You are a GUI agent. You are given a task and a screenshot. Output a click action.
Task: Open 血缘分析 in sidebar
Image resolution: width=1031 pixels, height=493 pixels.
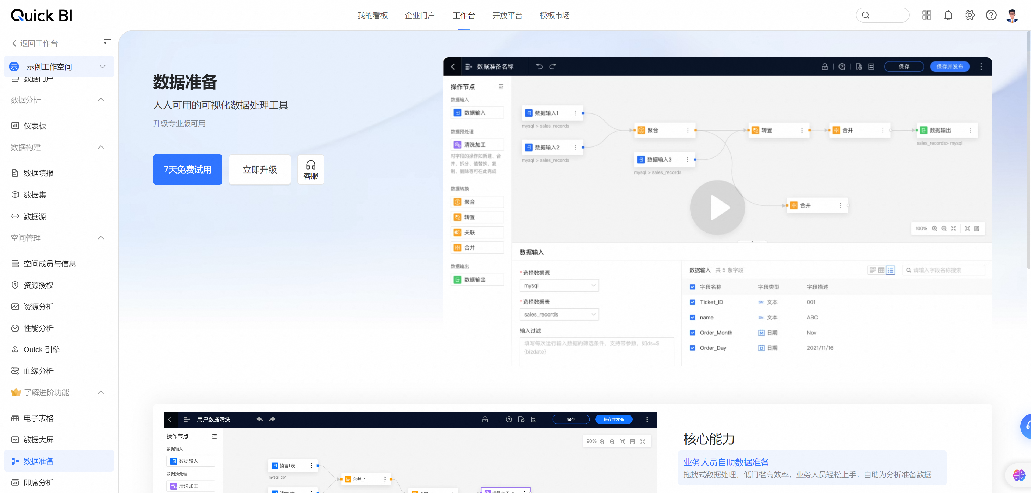(38, 371)
